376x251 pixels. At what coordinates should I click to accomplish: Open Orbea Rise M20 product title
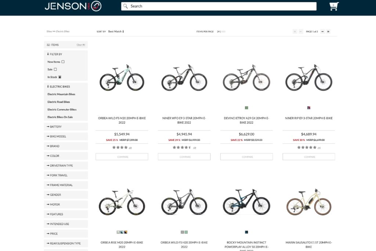[122, 244]
